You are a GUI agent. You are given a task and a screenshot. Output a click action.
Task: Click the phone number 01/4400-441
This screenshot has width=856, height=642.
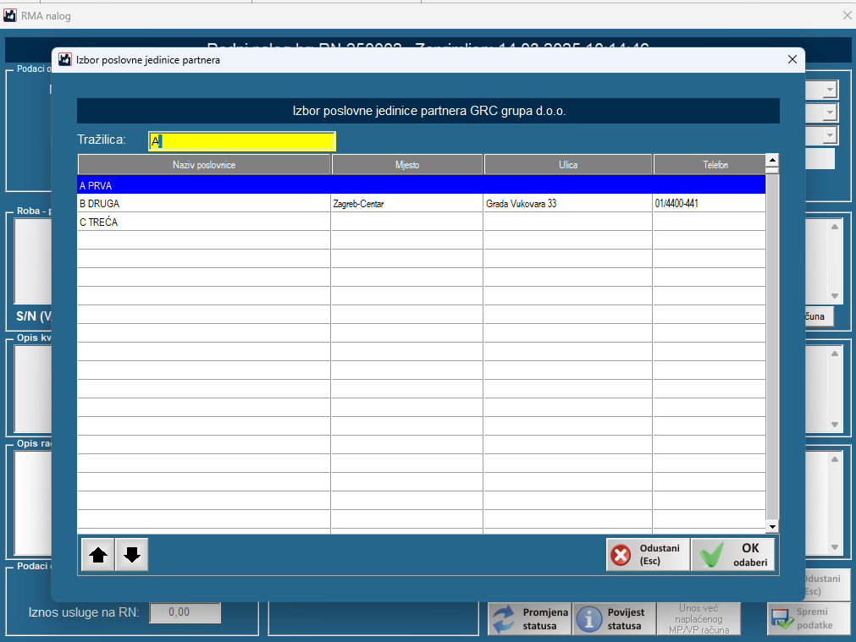[710, 204]
